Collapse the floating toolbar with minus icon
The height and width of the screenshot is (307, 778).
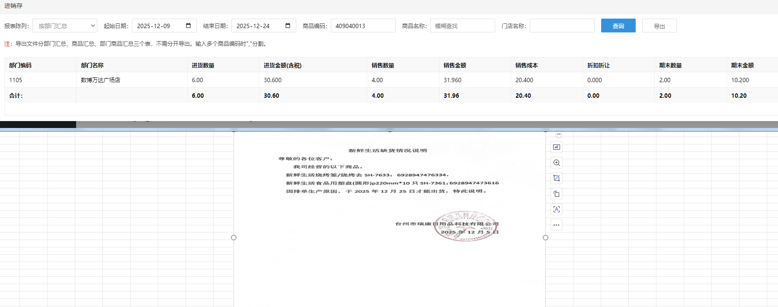point(559,134)
